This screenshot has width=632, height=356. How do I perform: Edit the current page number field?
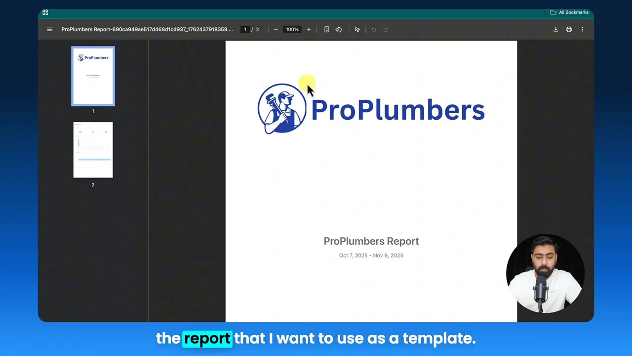pos(245,29)
